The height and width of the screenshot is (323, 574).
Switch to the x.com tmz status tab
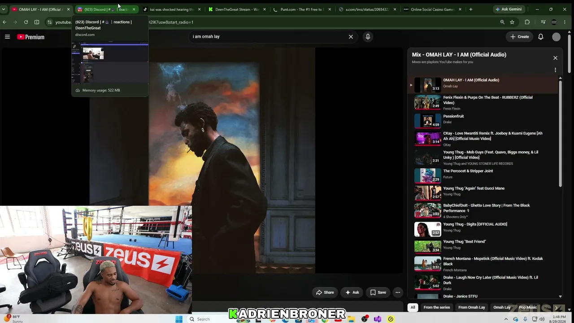(368, 9)
